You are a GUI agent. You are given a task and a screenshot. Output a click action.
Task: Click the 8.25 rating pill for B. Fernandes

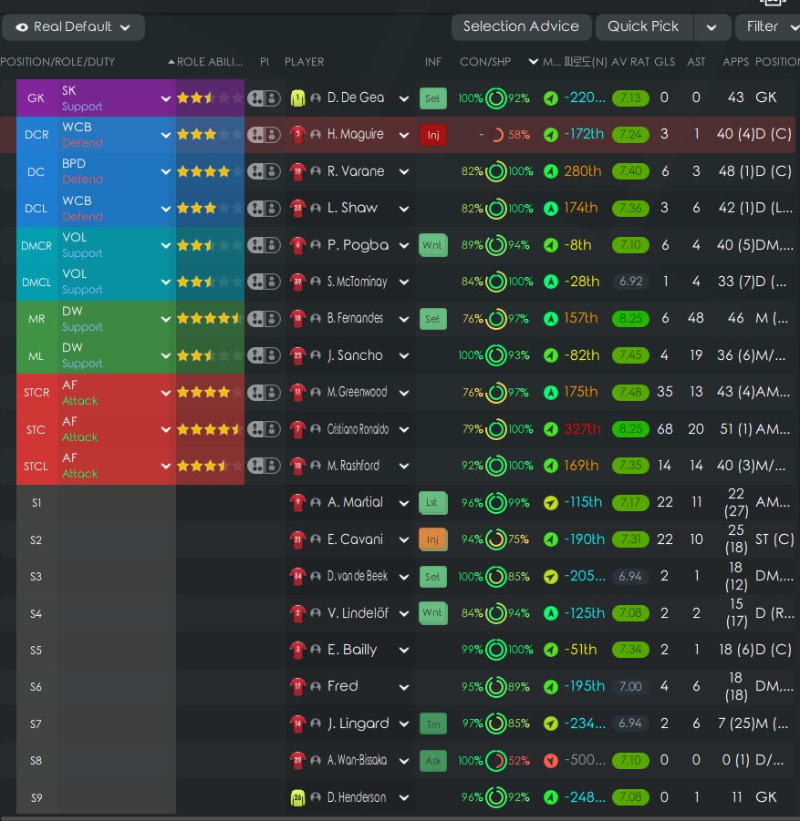(630, 318)
